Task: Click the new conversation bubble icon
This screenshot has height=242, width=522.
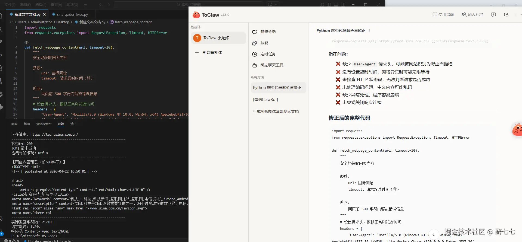Action: coord(255,32)
